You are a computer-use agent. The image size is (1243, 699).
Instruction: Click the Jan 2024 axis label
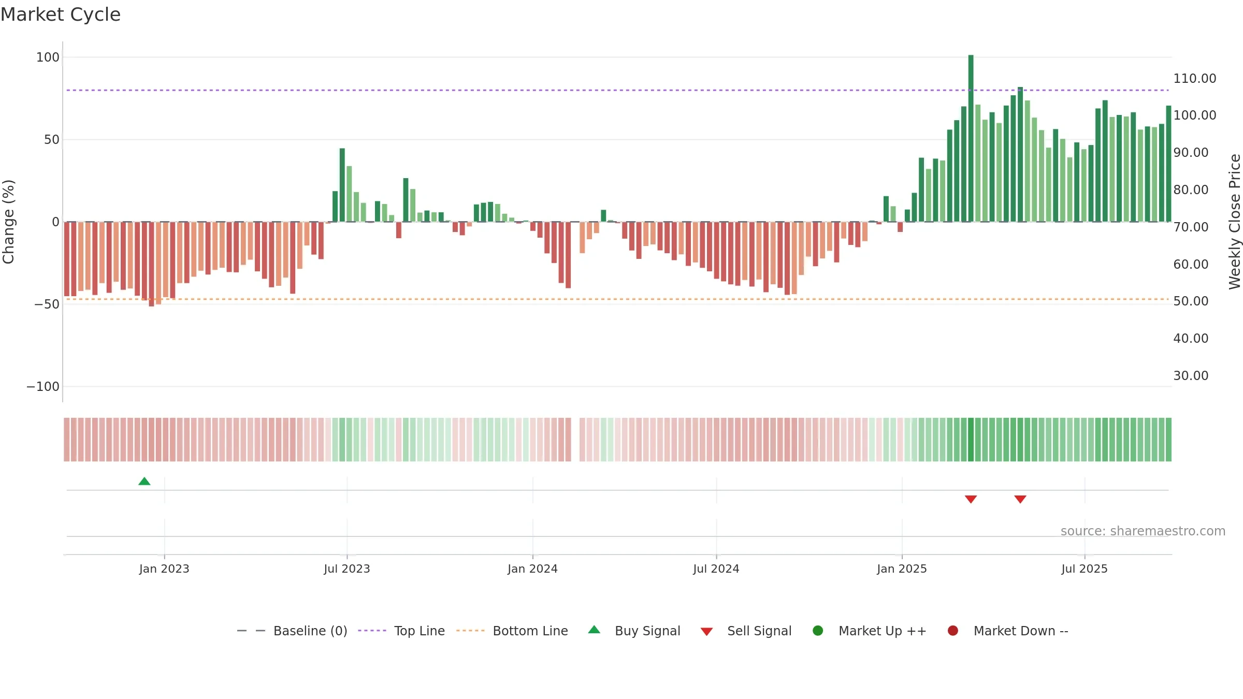click(533, 569)
